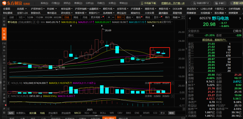
Task: Open the MACD indicator help question mark
Action: pos(9,96)
